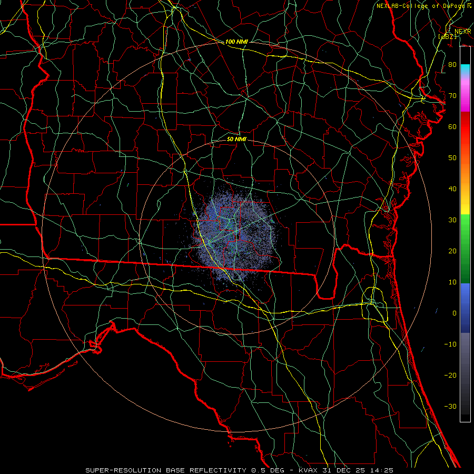Viewport: 474px width, 474px height.
Task: Click the "60" value on reflectivity scale
Action: pos(452,126)
